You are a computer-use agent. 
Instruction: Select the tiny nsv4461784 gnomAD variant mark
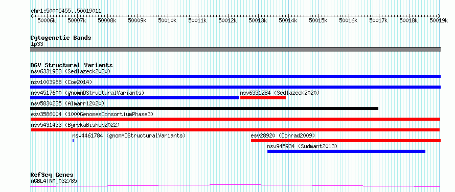pos(73,141)
